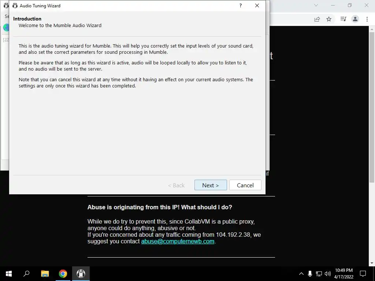Screen dimensions: 375x281
Task: Show hidden system tray icons
Action: [301, 274]
